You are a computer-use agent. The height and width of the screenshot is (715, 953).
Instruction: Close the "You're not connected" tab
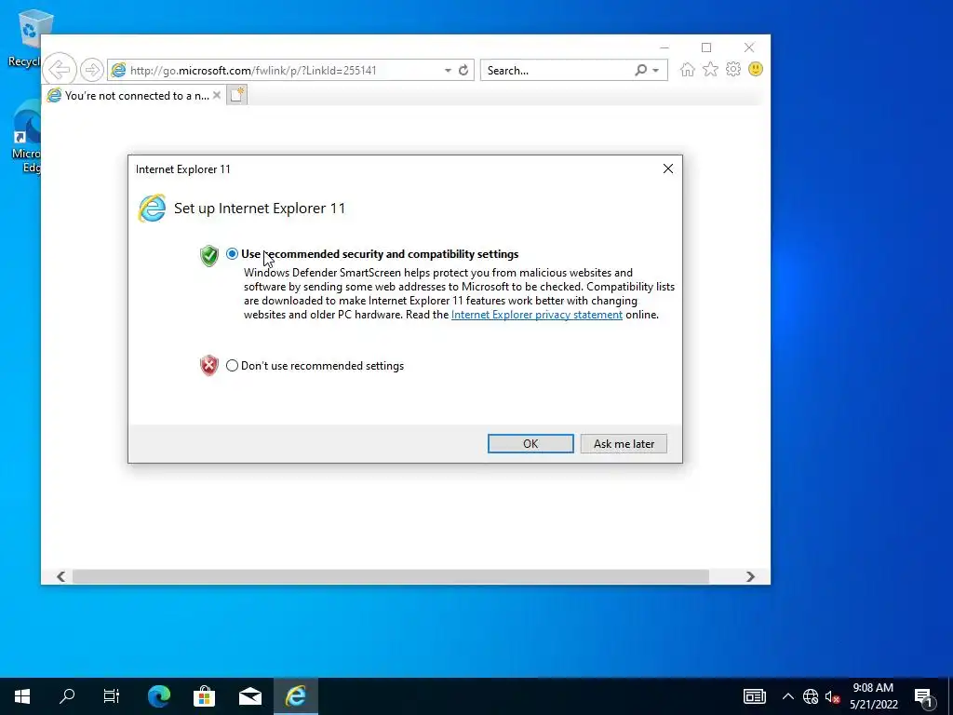pos(216,96)
